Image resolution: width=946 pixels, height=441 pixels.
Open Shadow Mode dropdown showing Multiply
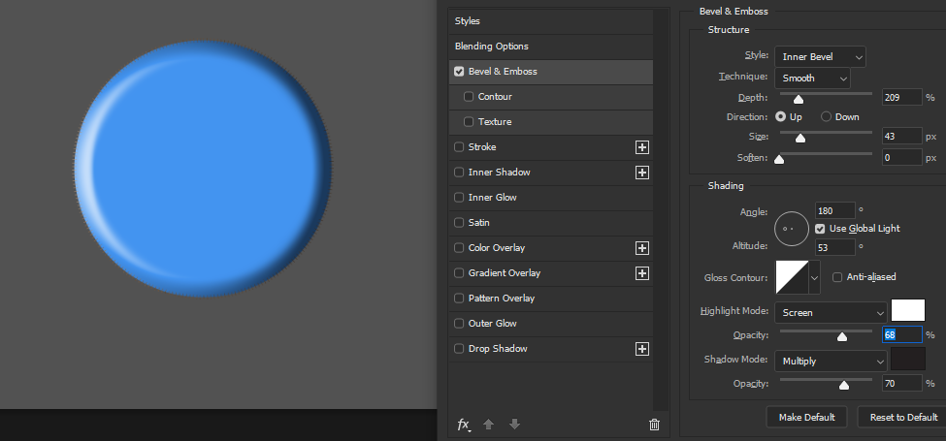831,362
